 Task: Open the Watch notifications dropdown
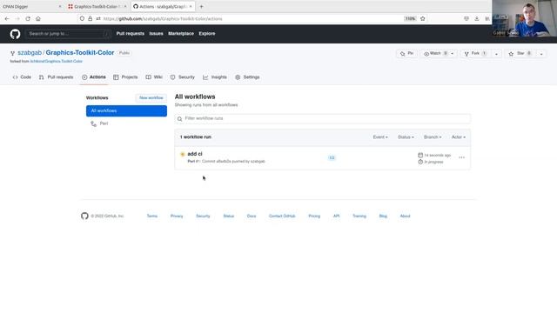pos(439,54)
